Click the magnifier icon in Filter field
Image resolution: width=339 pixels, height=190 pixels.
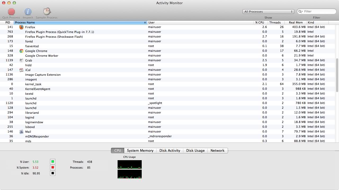[x=301, y=11]
